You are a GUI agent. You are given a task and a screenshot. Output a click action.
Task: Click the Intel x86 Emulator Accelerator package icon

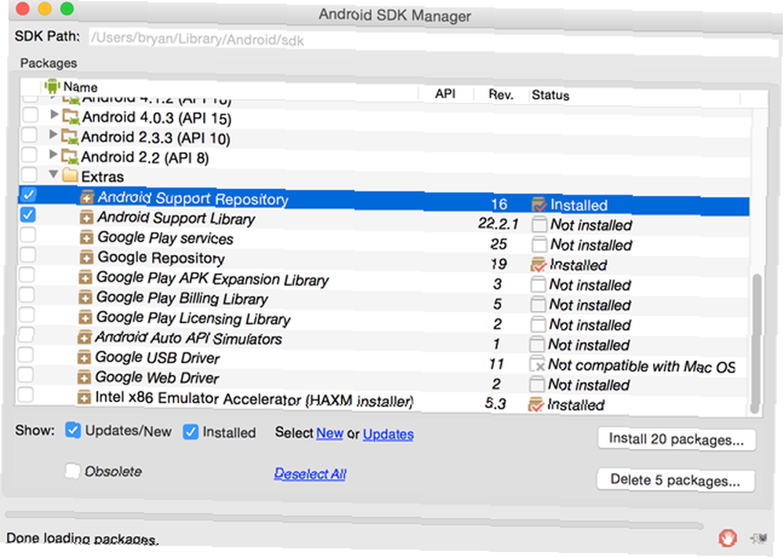[84, 397]
